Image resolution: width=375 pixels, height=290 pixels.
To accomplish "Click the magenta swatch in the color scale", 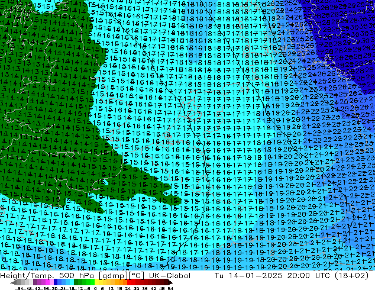I will (47, 282).
